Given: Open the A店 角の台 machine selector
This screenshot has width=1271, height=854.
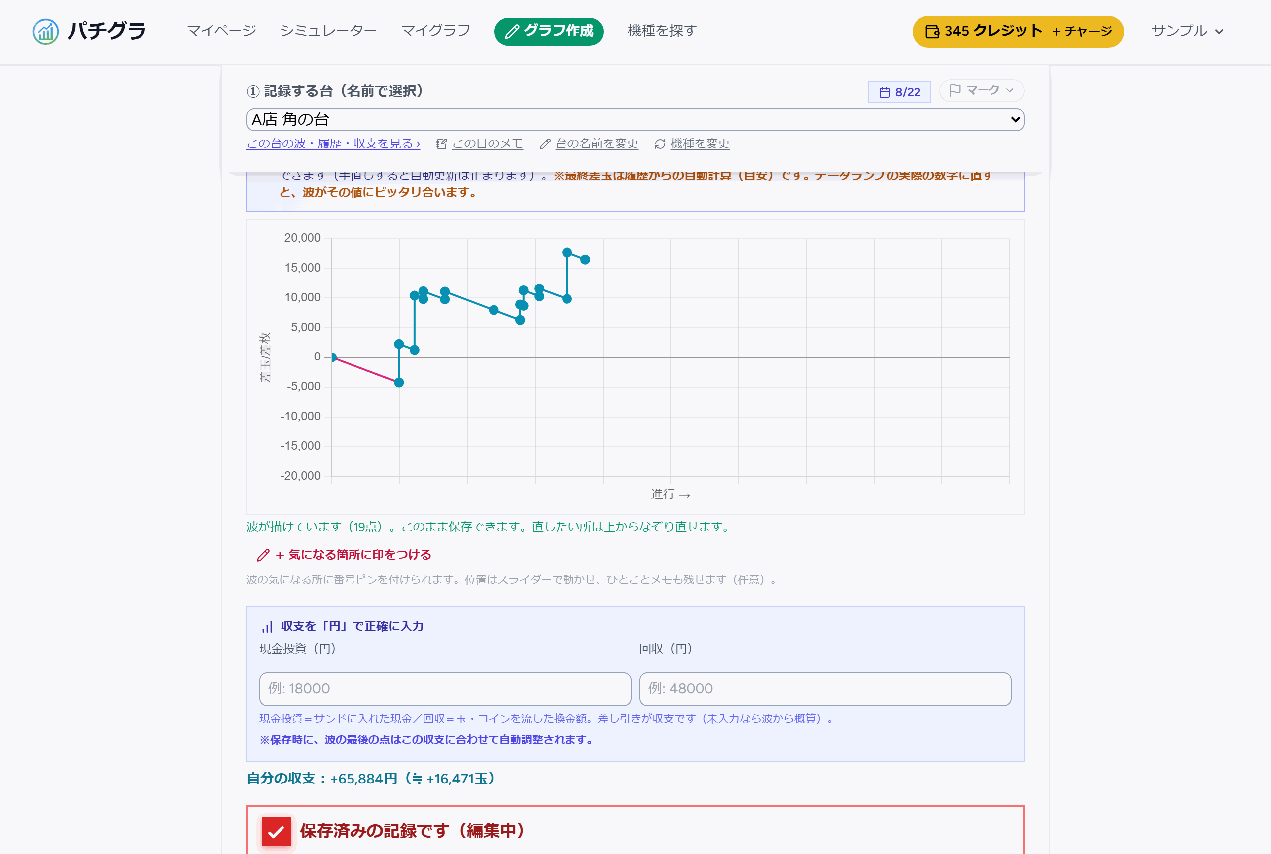Looking at the screenshot, I should [x=635, y=119].
